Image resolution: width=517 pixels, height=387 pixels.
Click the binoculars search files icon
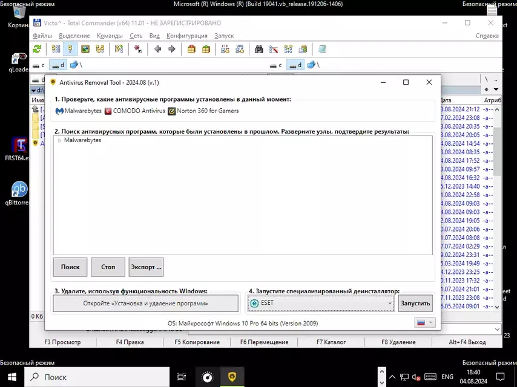pyautogui.click(x=259, y=49)
